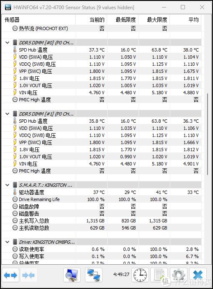
Task: Select the 主机写入总数 row
Action: point(102,221)
